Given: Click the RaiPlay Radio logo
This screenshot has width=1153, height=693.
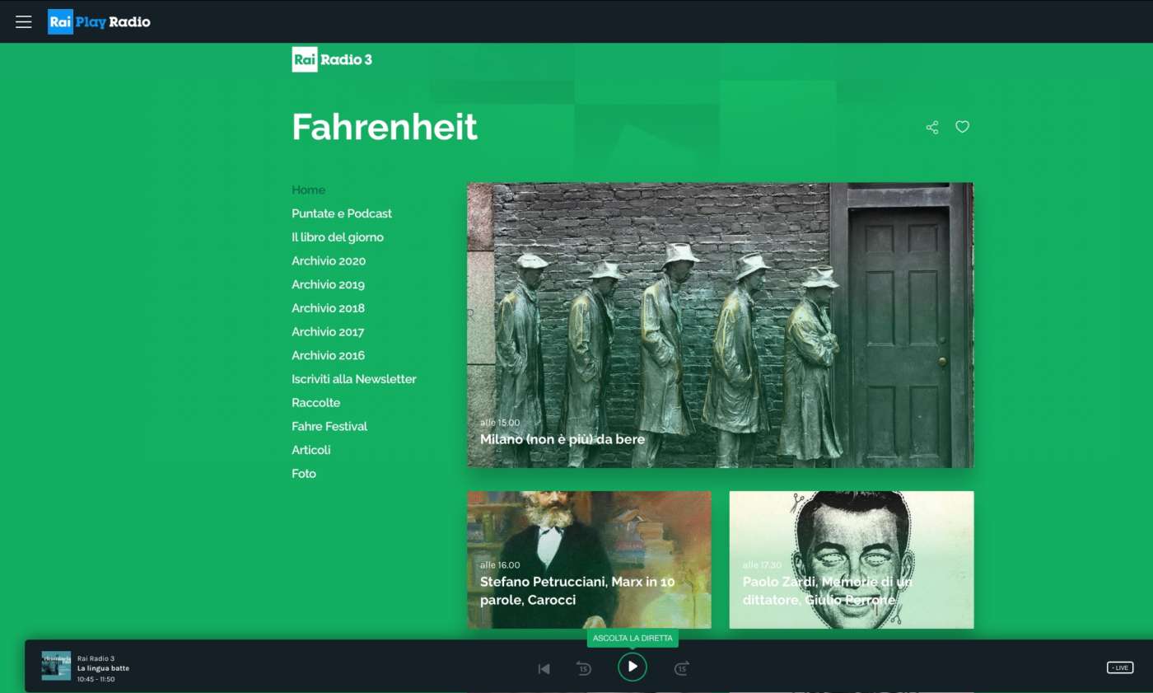Looking at the screenshot, I should coord(99,21).
